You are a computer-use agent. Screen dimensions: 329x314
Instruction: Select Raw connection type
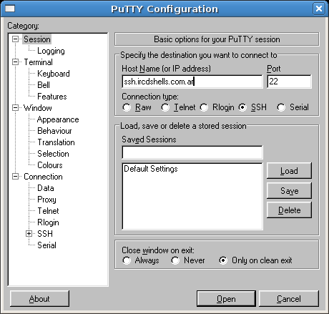127,107
